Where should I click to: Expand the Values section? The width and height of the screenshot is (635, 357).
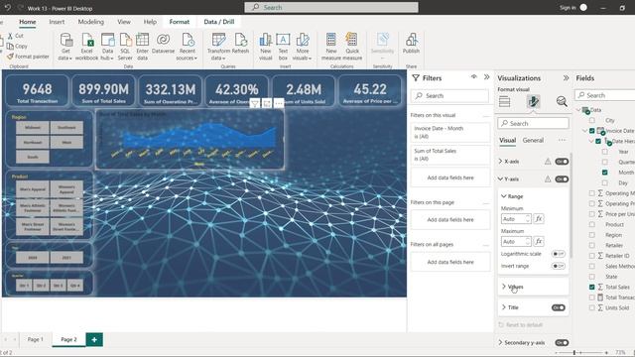coord(504,287)
